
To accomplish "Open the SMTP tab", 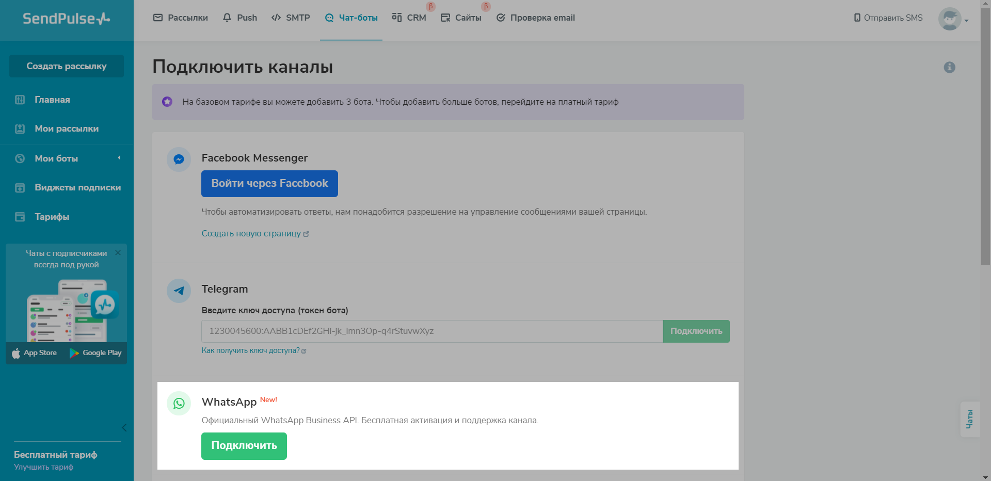I will 291,18.
